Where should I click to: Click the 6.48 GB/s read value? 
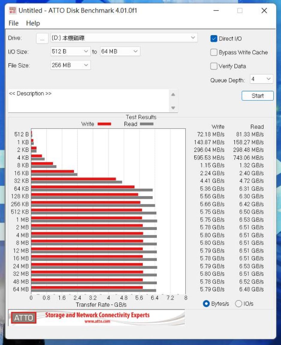click(252, 289)
